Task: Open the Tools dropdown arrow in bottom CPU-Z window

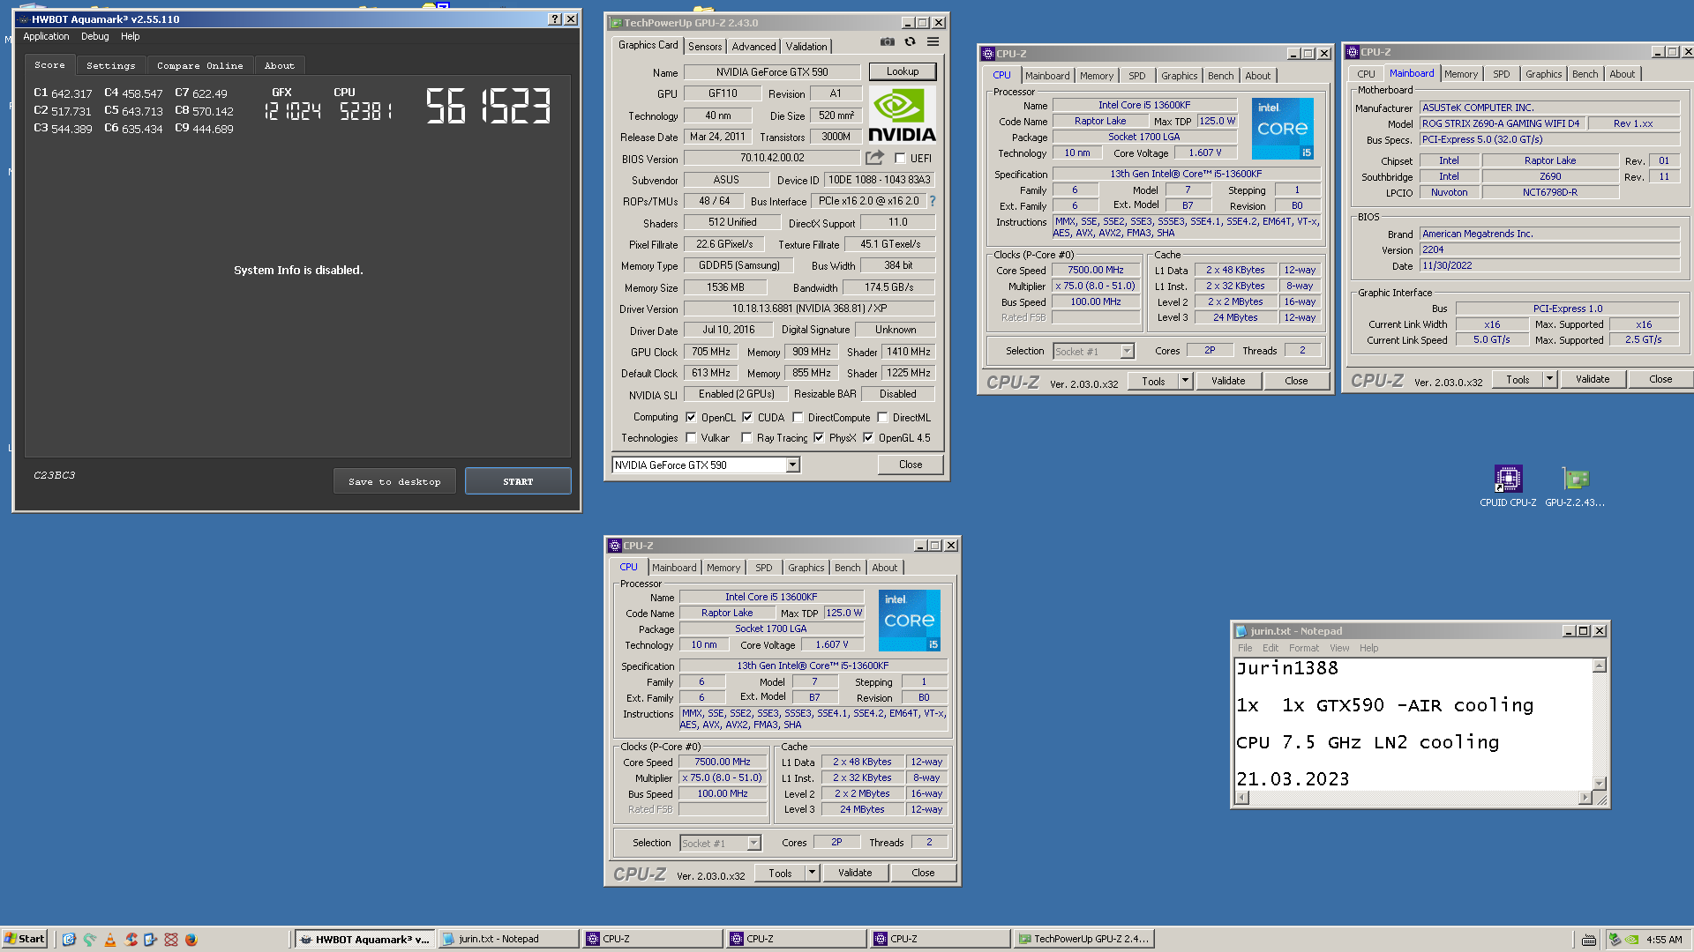Action: click(x=812, y=873)
